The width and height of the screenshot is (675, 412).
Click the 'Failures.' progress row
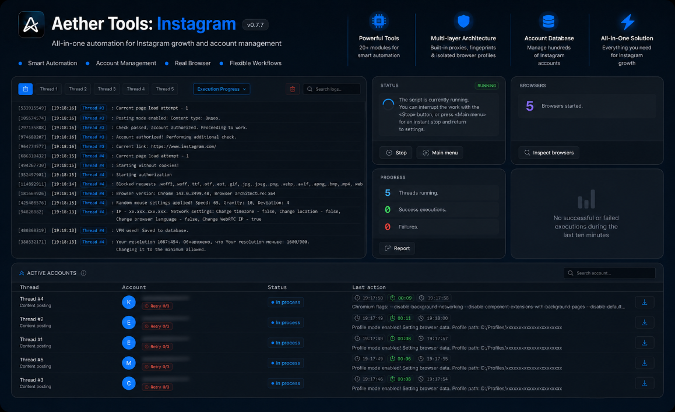439,227
